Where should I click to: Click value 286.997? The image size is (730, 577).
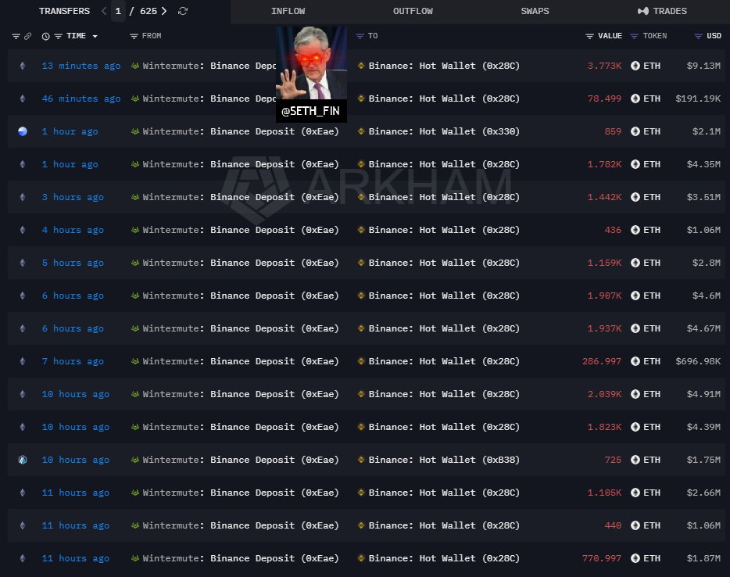(x=602, y=361)
